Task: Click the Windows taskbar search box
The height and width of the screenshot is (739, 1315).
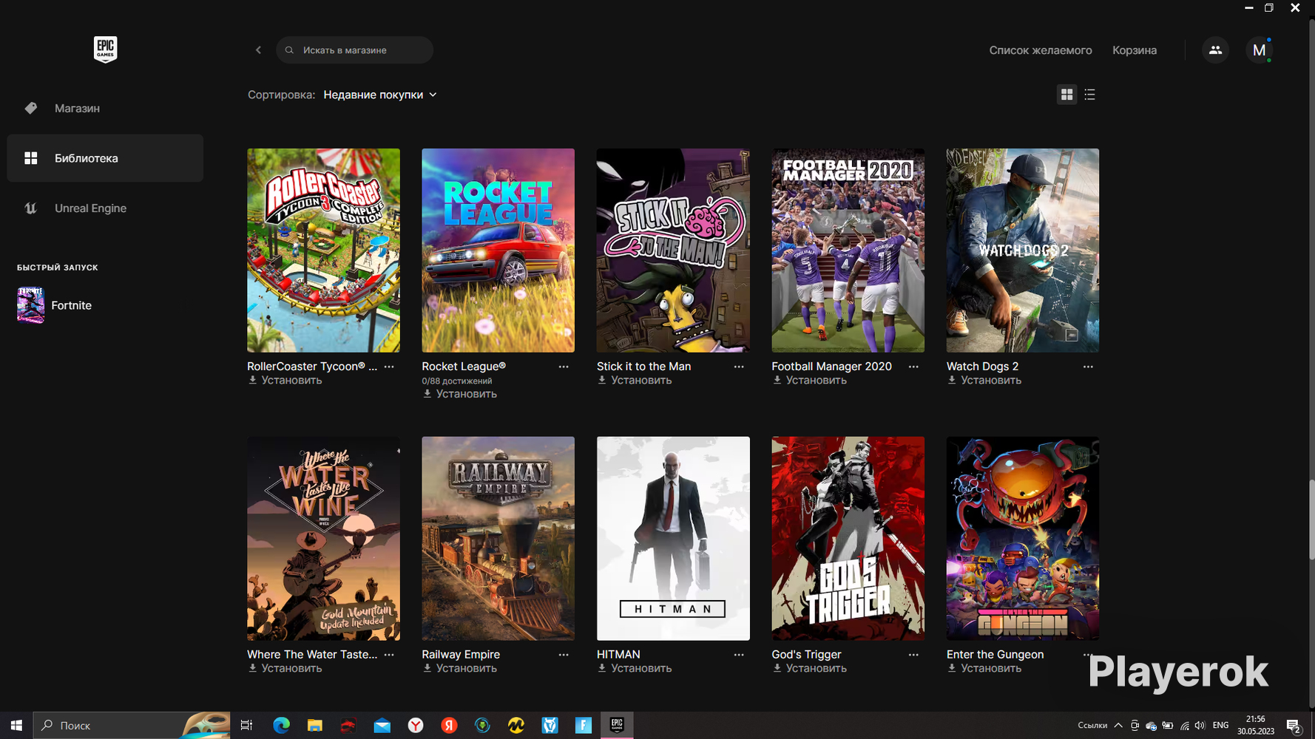Action: click(132, 726)
